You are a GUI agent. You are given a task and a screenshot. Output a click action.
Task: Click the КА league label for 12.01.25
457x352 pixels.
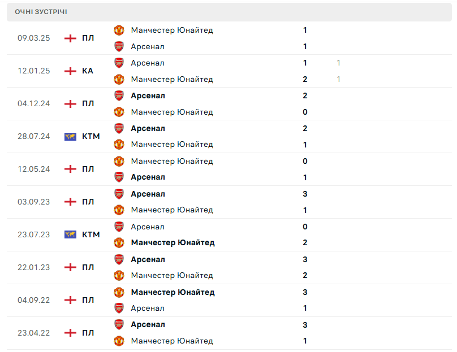[x=88, y=71]
